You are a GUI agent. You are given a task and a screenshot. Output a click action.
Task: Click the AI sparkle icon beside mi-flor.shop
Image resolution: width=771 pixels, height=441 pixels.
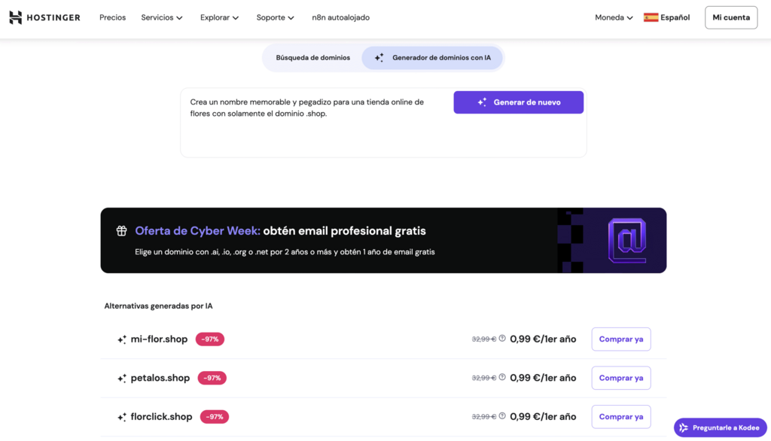point(122,339)
